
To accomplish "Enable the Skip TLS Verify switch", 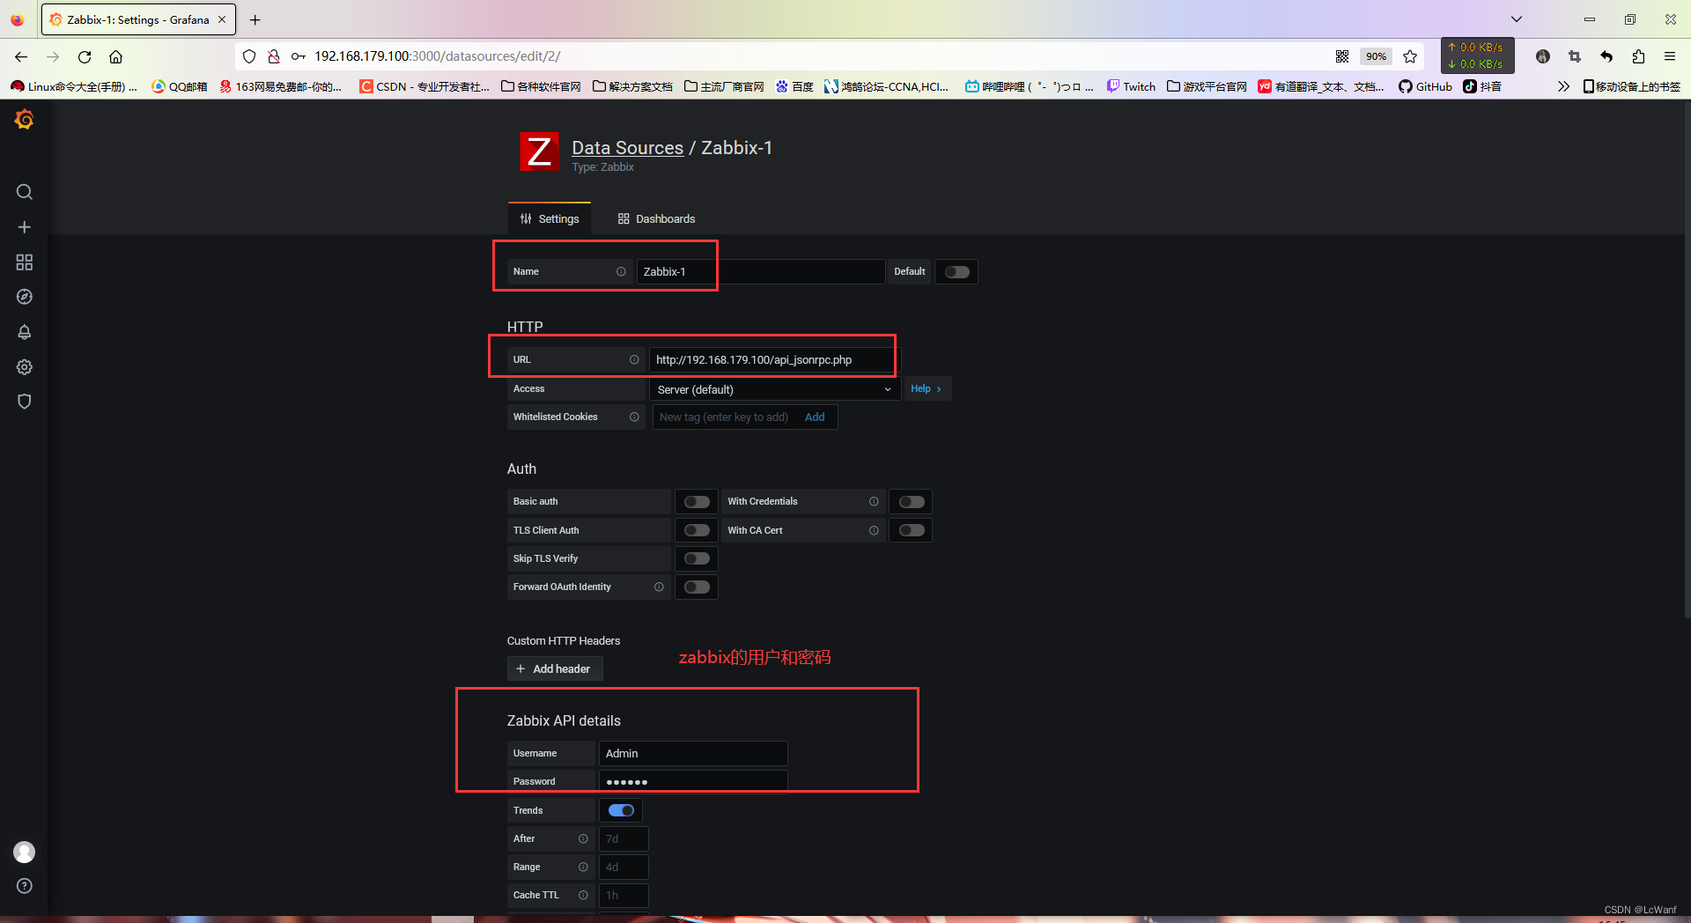I will (x=697, y=558).
